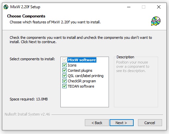This screenshot has width=169, height=134.
Task: Uncheck the TEOAN software checkbox
Action: coord(64,86)
